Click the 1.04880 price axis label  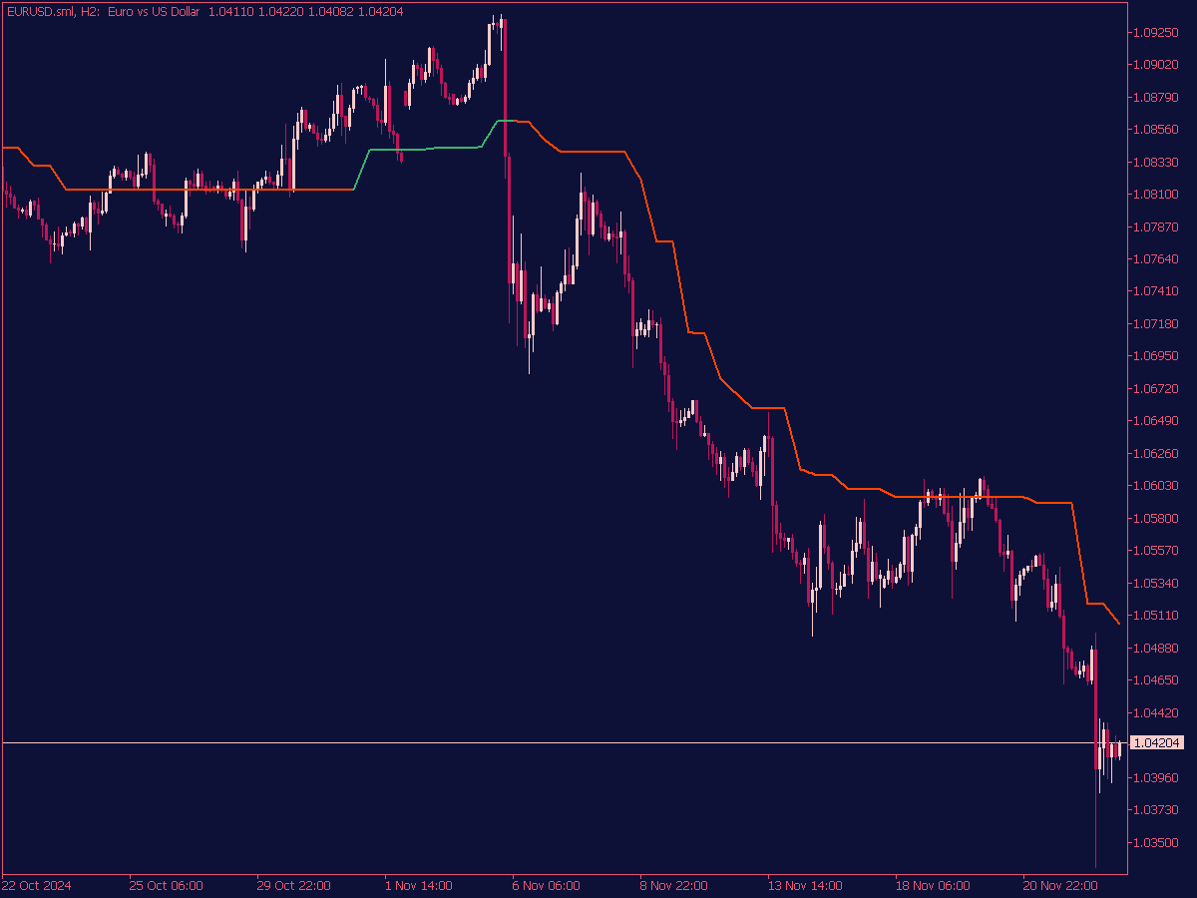click(1157, 648)
